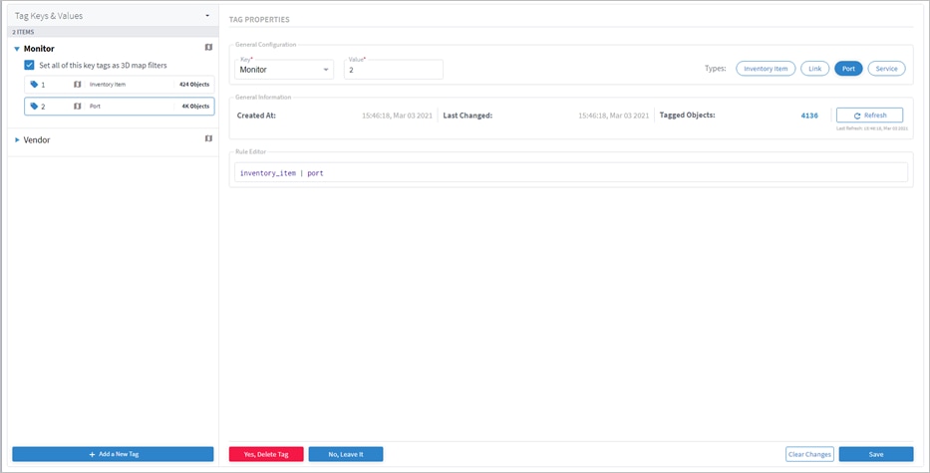Click the map icon next to Vendor
The width and height of the screenshot is (930, 473).
[x=208, y=138]
